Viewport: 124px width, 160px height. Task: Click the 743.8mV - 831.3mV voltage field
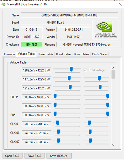click(x=37, y=142)
